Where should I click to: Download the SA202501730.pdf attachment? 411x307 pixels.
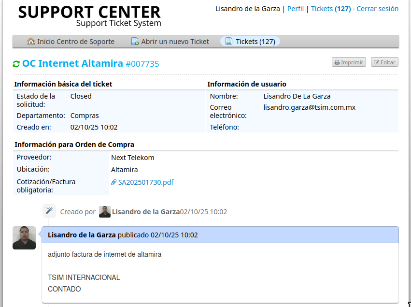(145, 182)
